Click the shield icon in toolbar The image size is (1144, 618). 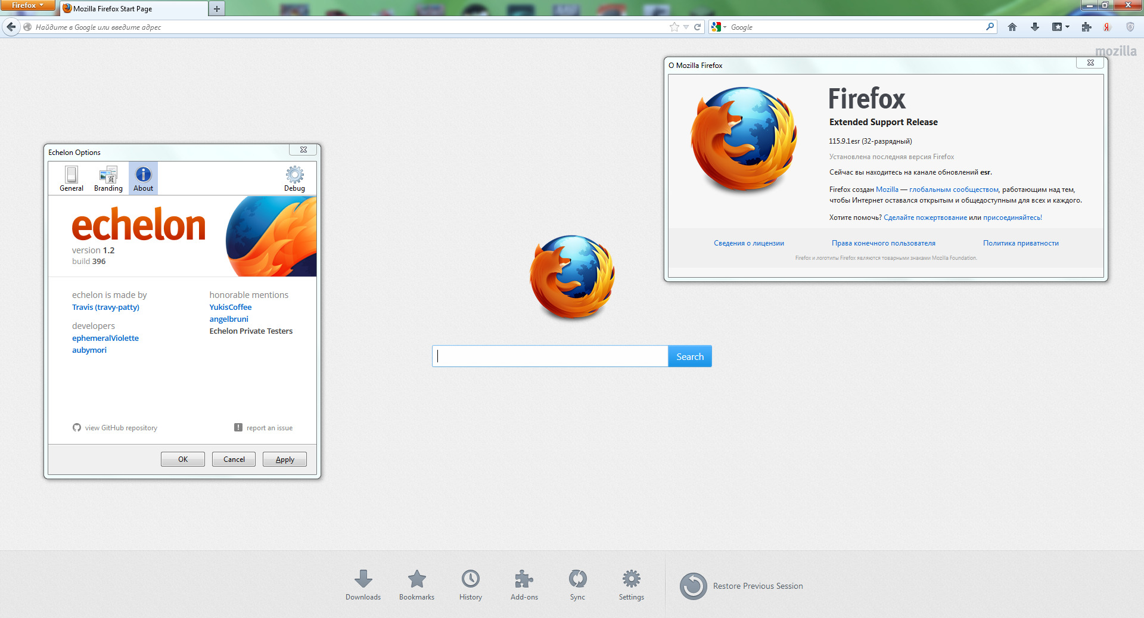[1130, 27]
